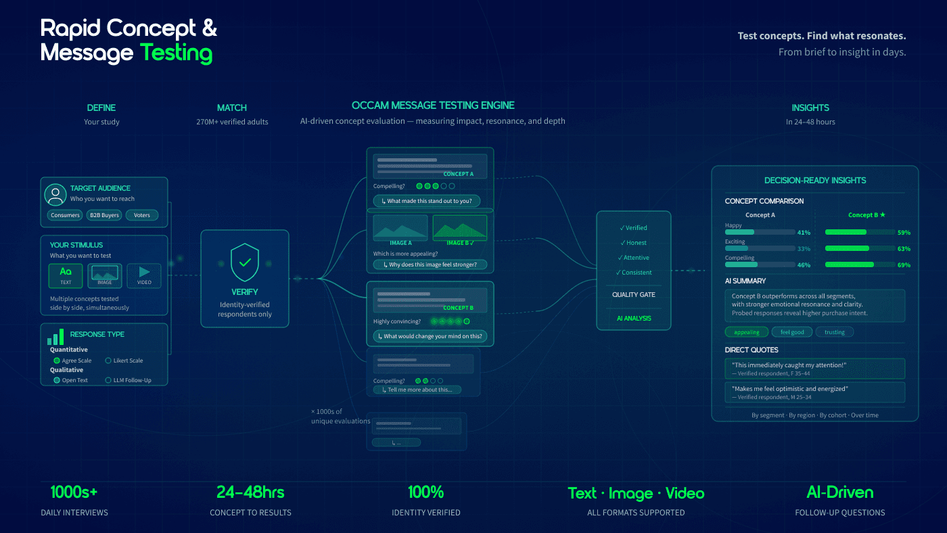This screenshot has height=533, width=947.
Task: Click the 'Highly convincing?' rating dots
Action: coord(451,321)
